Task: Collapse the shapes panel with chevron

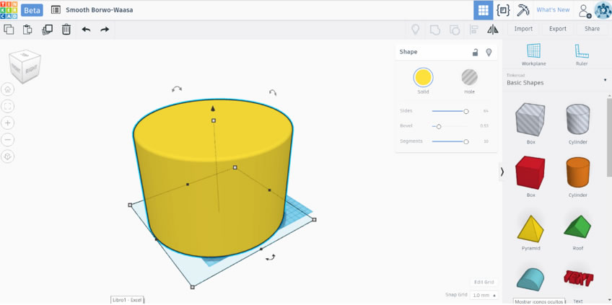Action: click(x=502, y=172)
